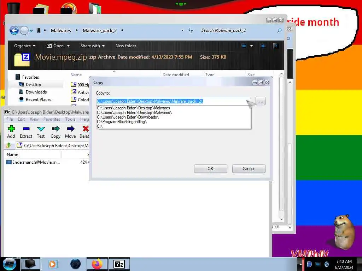The width and height of the screenshot is (362, 271).
Task: Click the refresh icon in Explorer address bar
Action: click(x=191, y=30)
